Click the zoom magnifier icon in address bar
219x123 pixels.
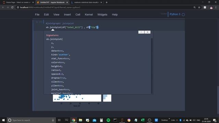click(195, 7)
